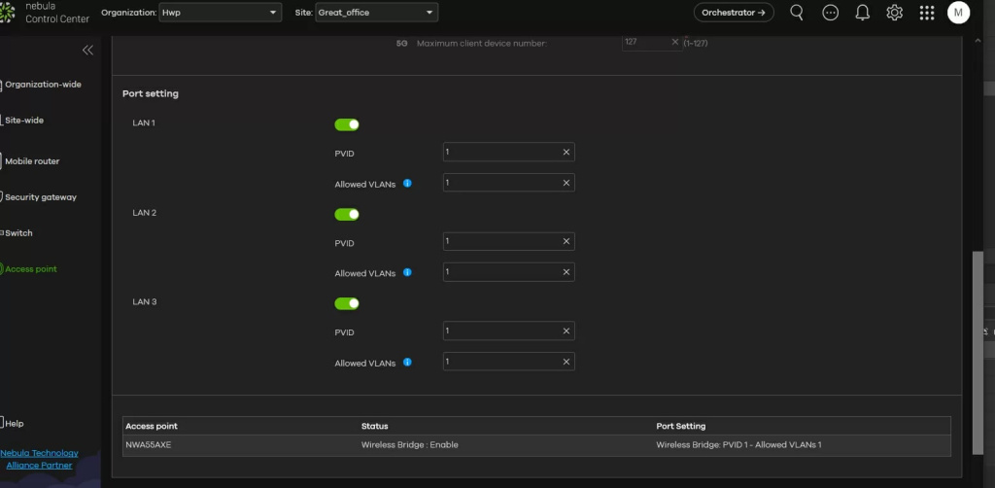Click the LAN 3 Allowed VLANs input field
The width and height of the screenshot is (995, 488).
click(x=500, y=362)
